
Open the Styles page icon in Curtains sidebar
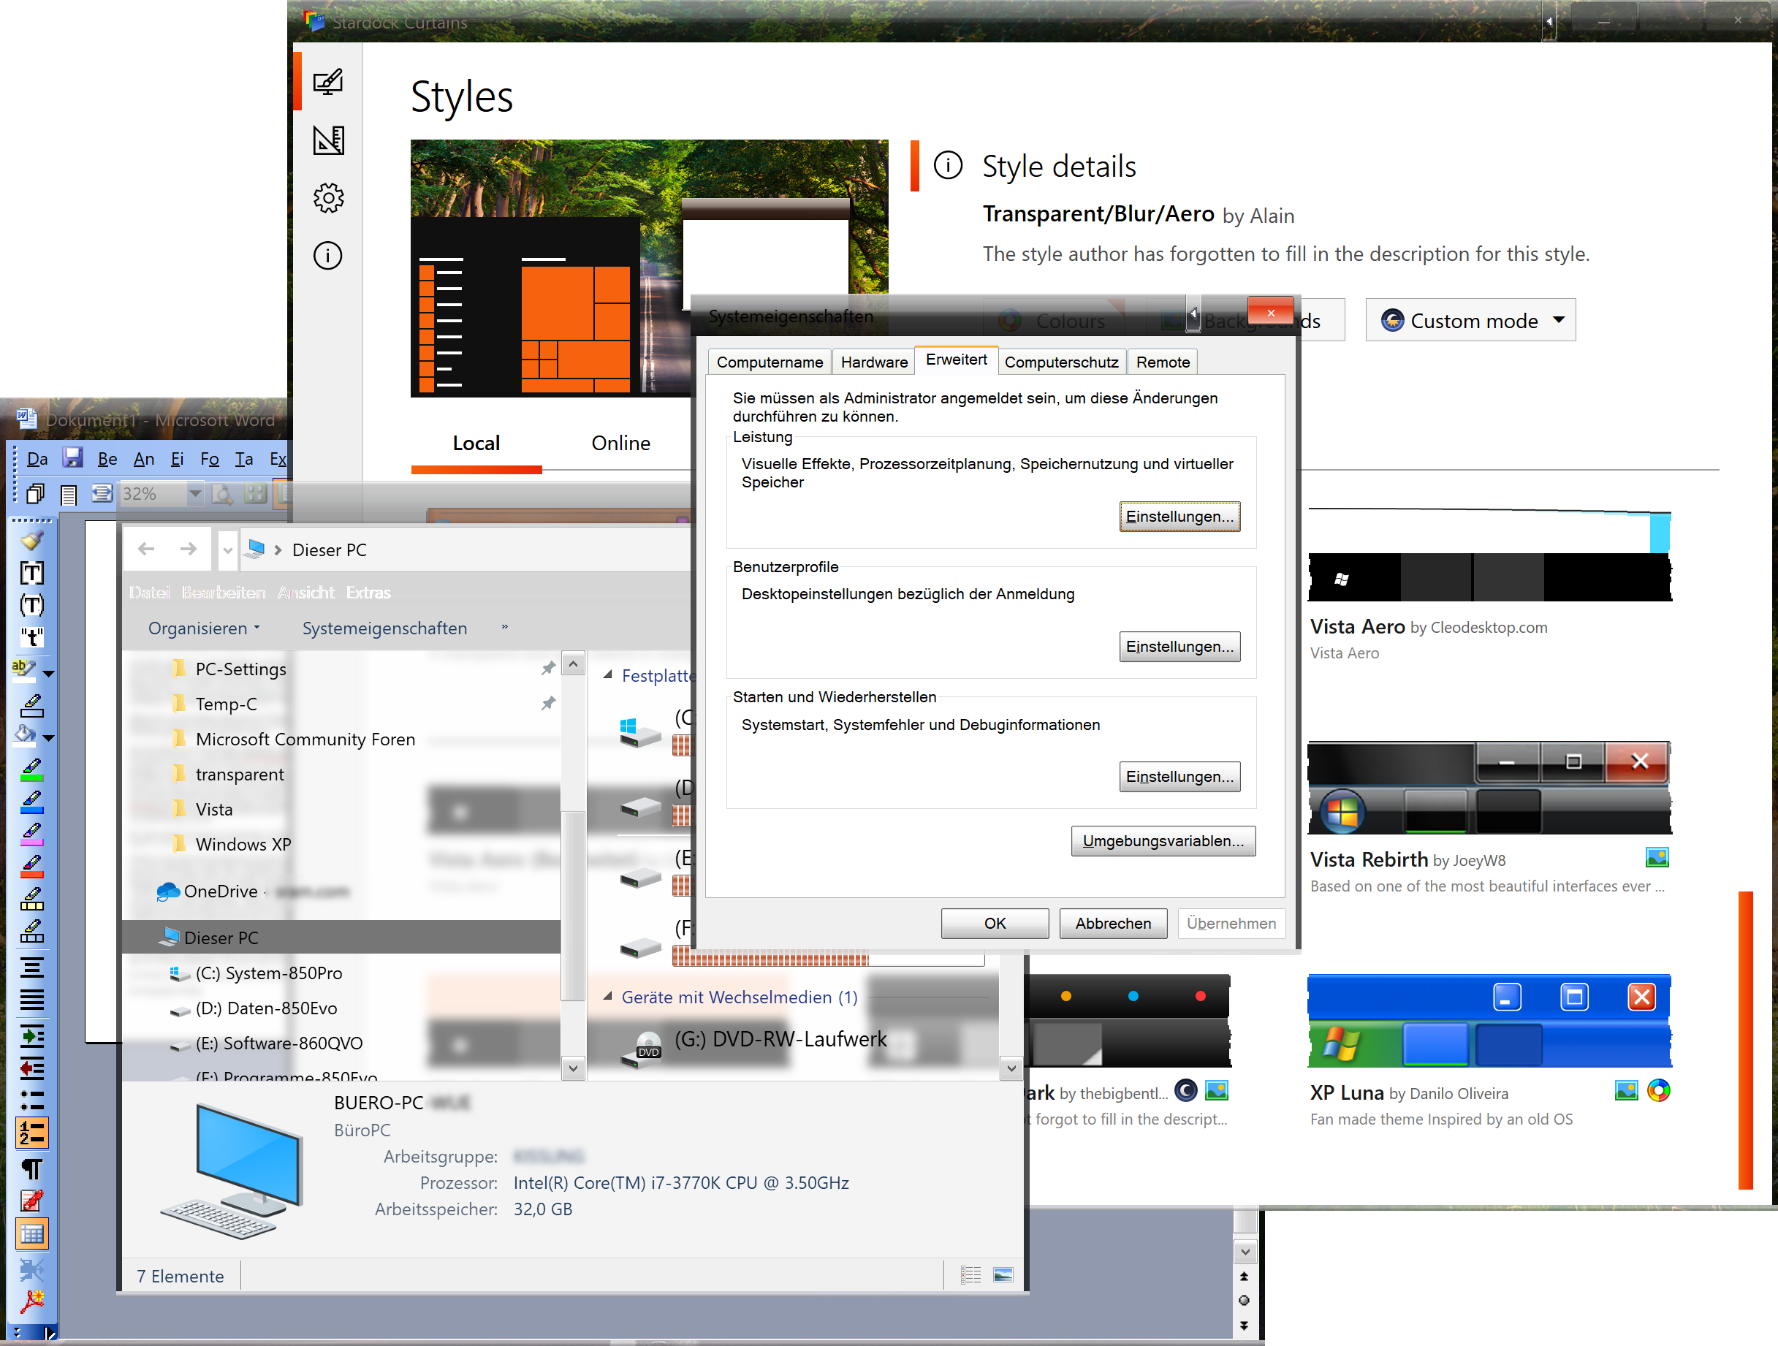[x=328, y=81]
